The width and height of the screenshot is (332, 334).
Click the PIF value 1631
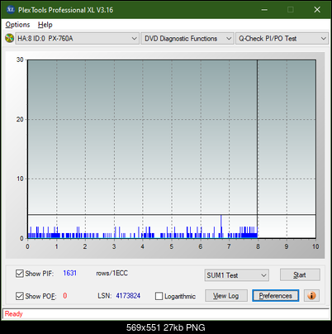click(70, 273)
